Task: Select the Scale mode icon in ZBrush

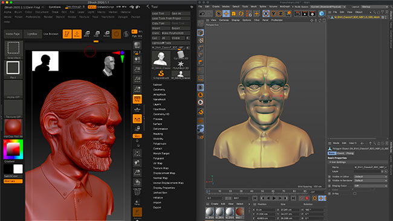Action: [x=97, y=34]
